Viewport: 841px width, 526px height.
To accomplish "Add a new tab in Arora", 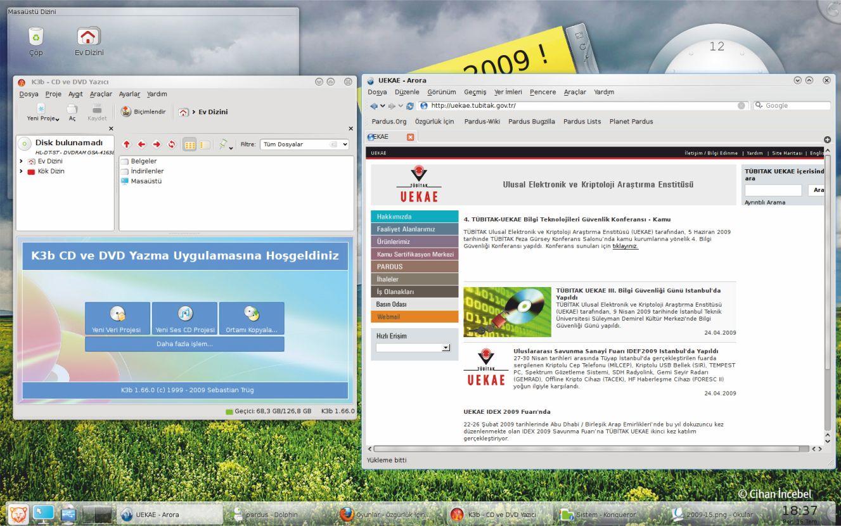I will click(826, 139).
